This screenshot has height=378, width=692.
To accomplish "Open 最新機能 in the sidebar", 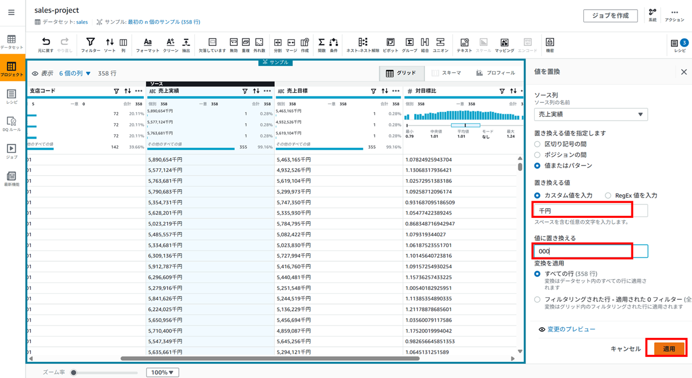I will (11, 179).
